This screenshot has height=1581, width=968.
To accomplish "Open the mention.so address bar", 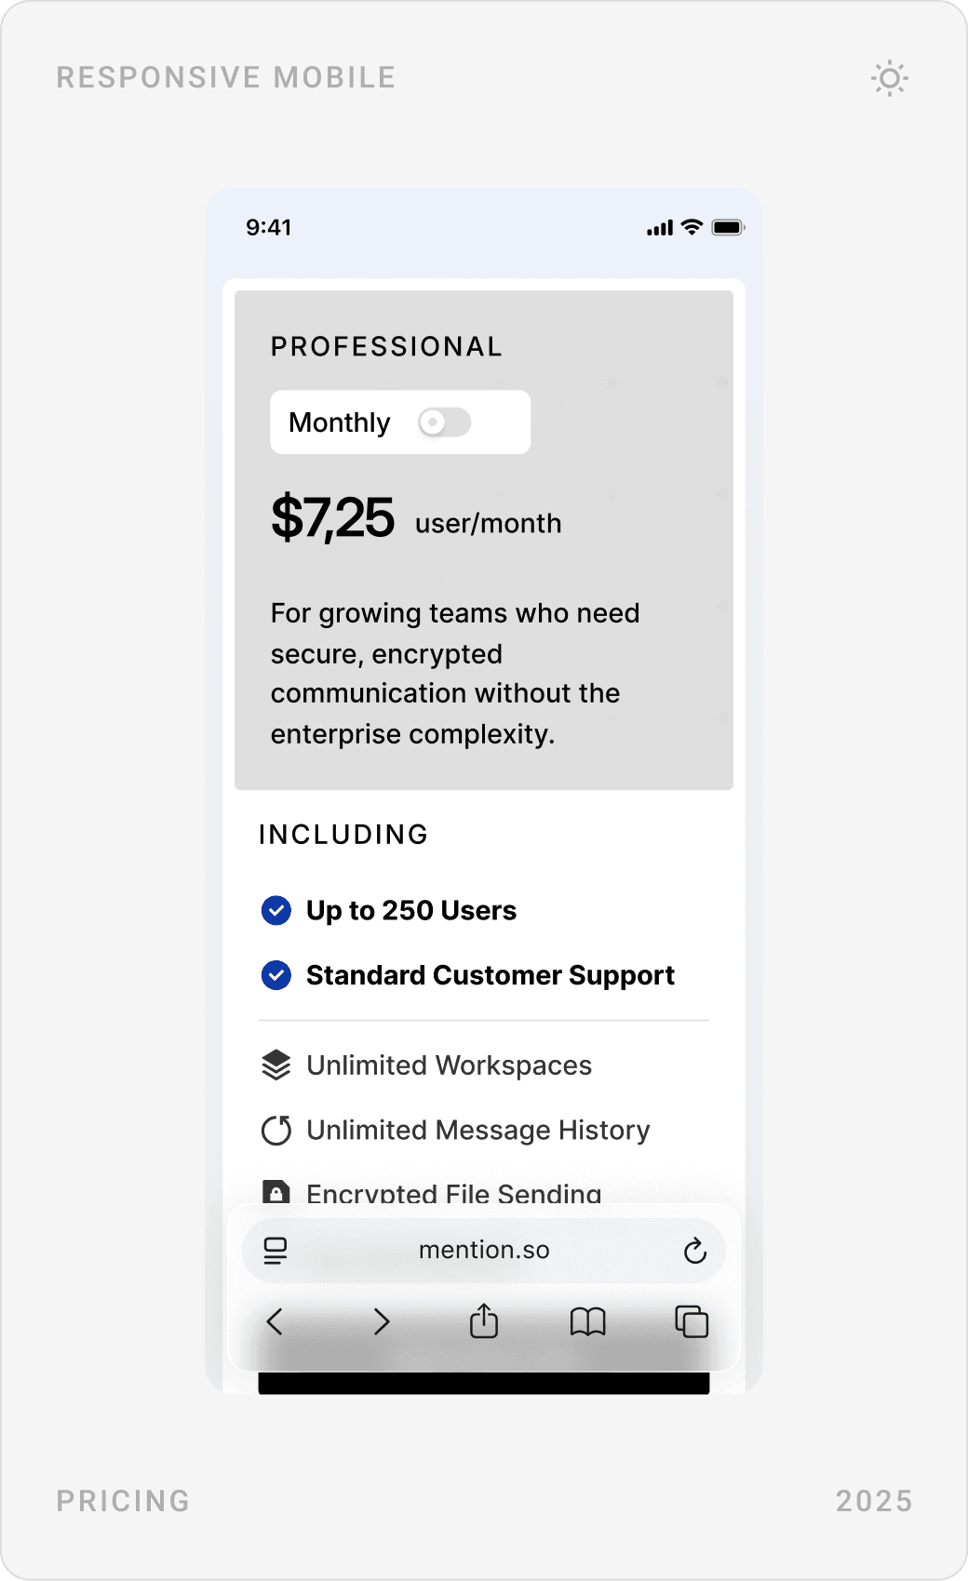I will point(483,1251).
